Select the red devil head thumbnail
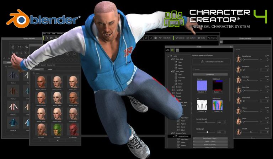 click(73, 130)
